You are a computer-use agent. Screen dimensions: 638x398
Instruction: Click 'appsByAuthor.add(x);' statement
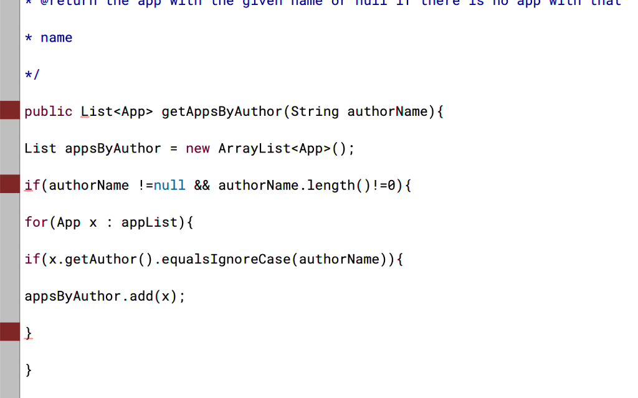105,296
